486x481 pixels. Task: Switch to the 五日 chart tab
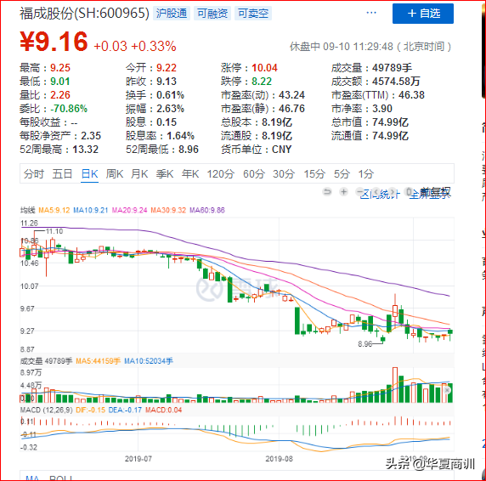coord(62,174)
